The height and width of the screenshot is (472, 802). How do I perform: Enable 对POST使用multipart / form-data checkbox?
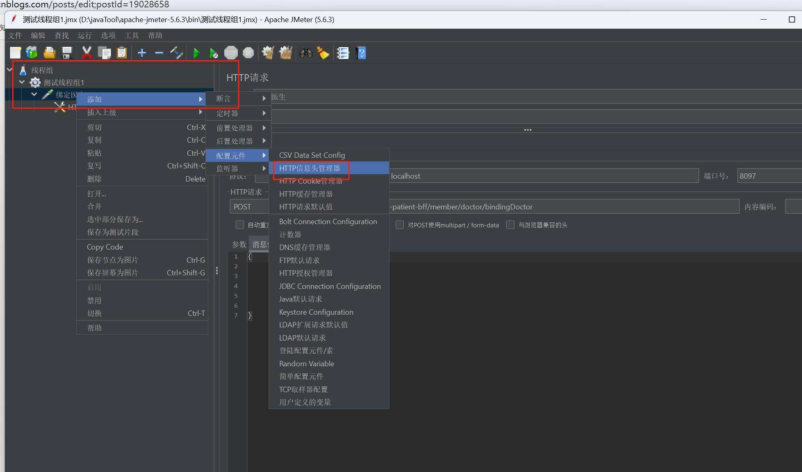(x=399, y=225)
